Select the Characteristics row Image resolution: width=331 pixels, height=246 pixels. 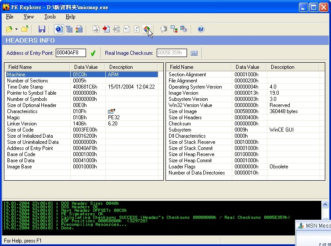pyautogui.click(x=82, y=111)
